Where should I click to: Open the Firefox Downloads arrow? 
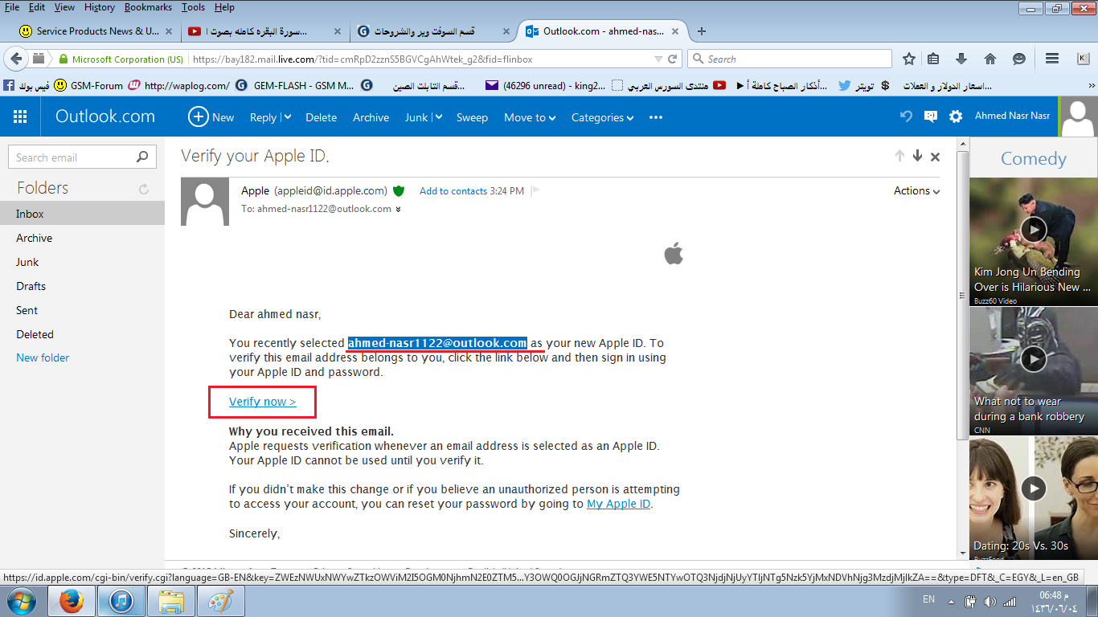[x=961, y=59]
